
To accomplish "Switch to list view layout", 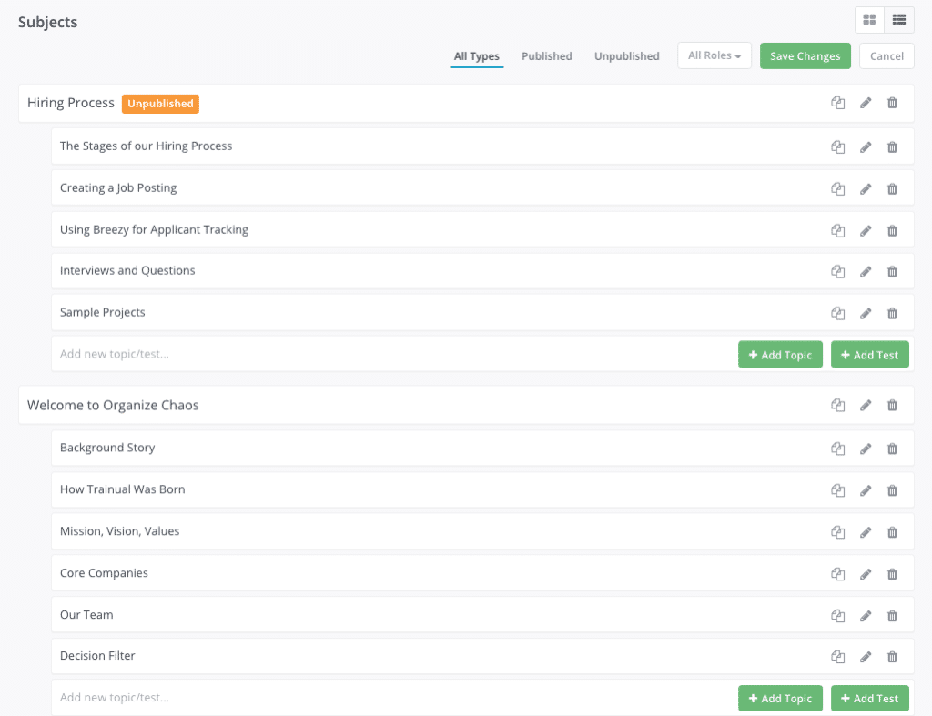I will point(898,19).
